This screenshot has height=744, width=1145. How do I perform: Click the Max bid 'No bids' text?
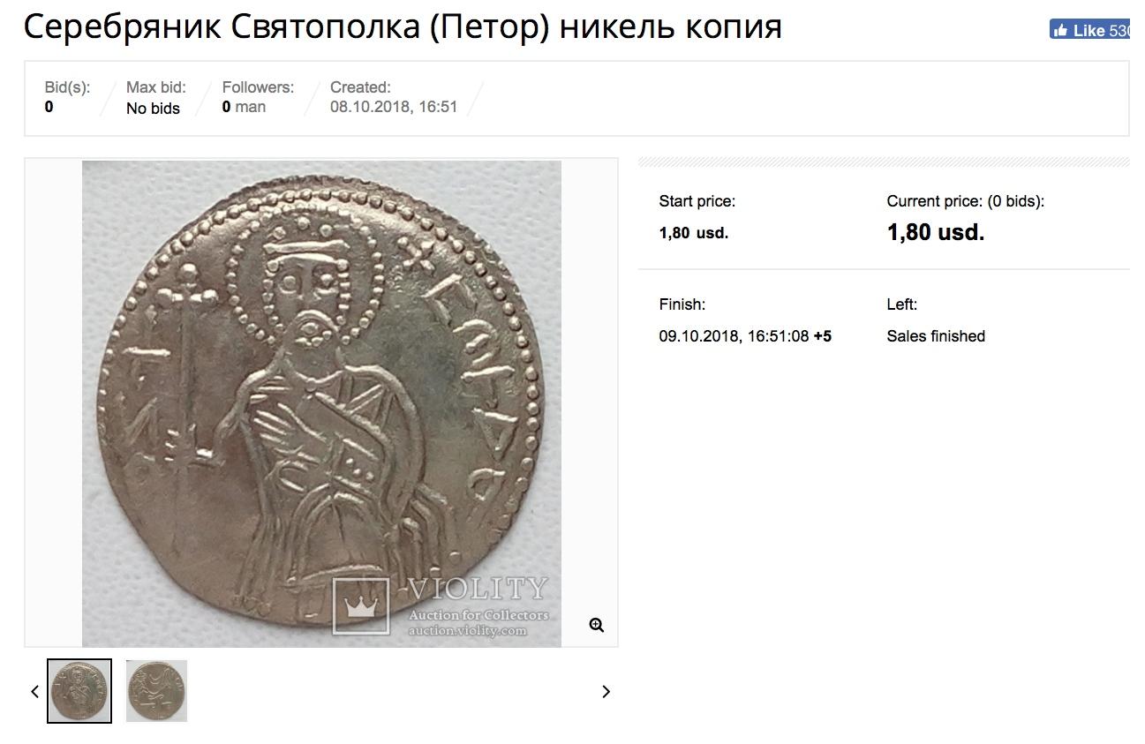[x=153, y=109]
